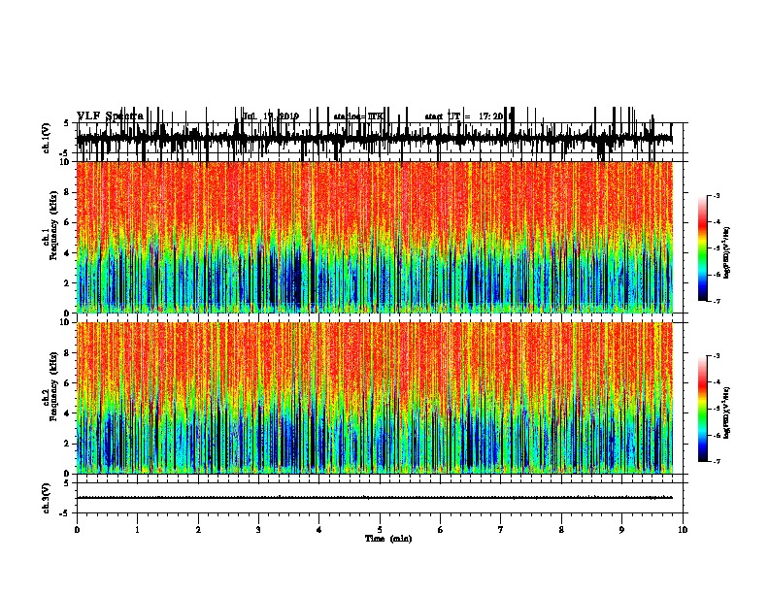This screenshot has height=594, width=769.
Task: Select the ch.2 spectrogram colorbar
Action: [703, 409]
